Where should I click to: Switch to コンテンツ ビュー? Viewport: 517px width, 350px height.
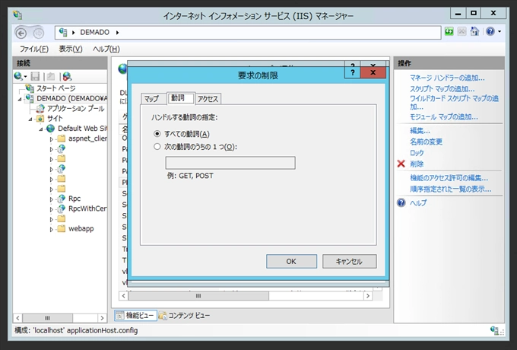(184, 315)
